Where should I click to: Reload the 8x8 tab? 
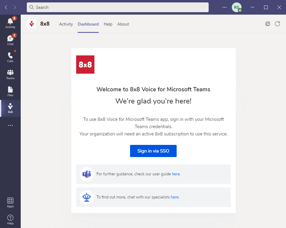(277, 24)
